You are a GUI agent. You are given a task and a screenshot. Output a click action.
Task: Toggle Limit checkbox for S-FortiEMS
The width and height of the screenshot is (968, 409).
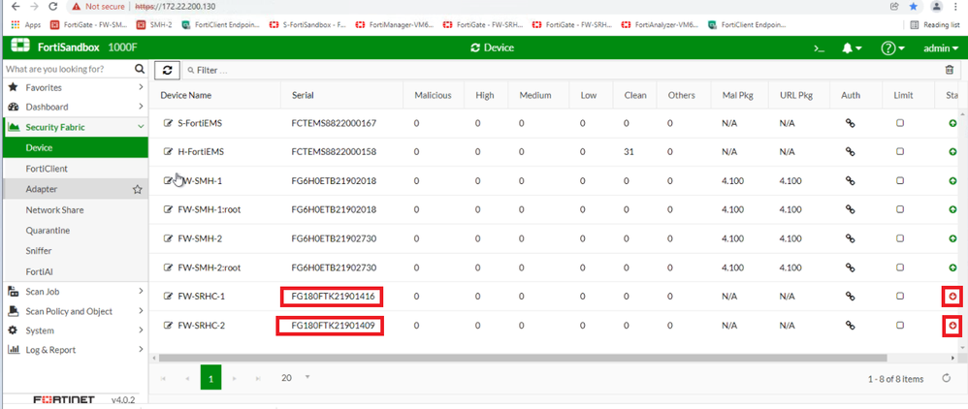[900, 123]
